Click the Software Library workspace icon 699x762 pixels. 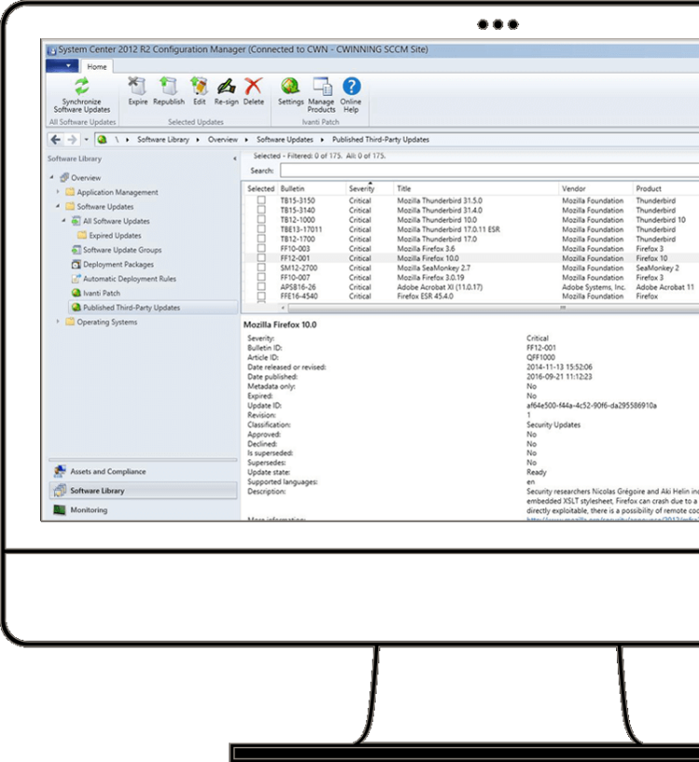pyautogui.click(x=60, y=490)
